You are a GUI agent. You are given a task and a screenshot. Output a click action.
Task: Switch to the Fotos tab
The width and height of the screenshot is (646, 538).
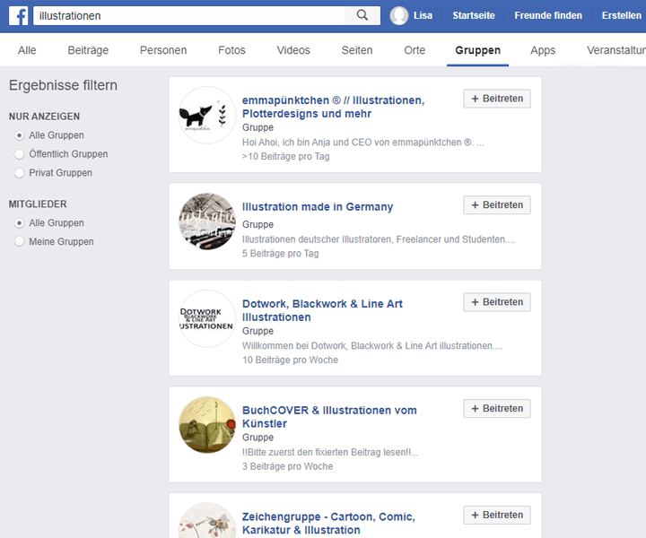(231, 50)
